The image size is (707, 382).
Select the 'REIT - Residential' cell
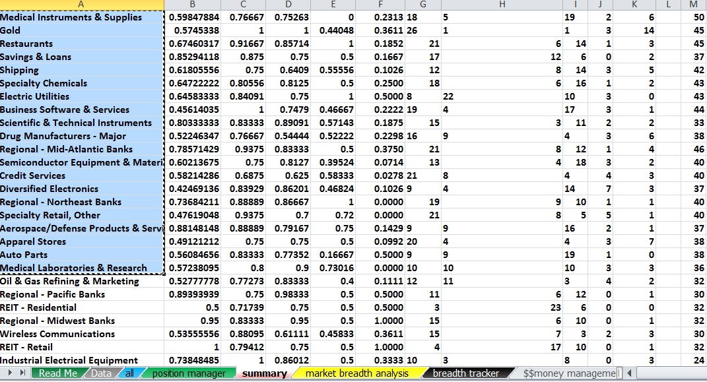coord(82,307)
